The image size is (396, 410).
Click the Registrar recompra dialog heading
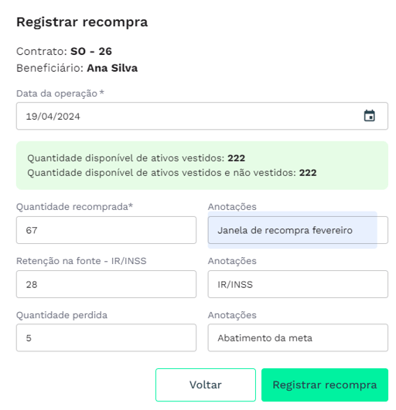click(x=82, y=22)
